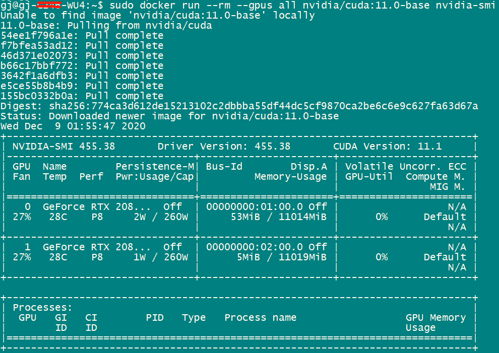
Task: Click the CUDA Version 11.1 label
Action: [x=388, y=146]
